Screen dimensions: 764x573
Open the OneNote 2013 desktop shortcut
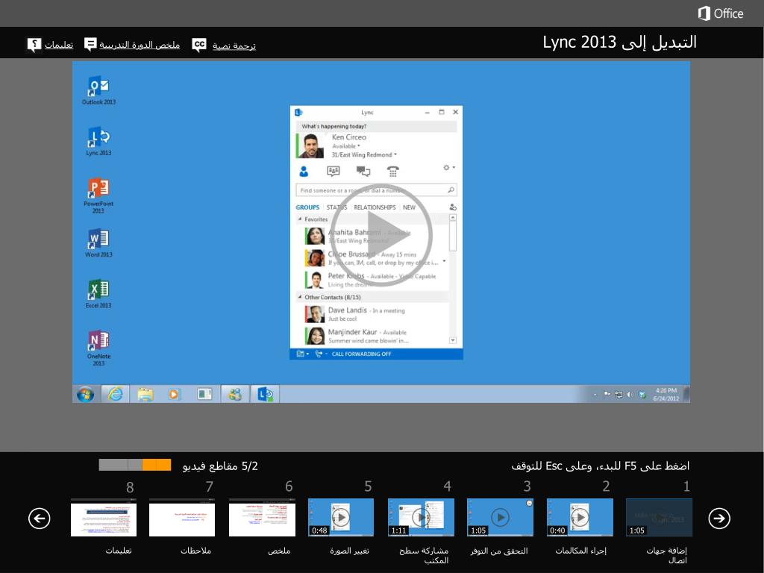(x=98, y=348)
